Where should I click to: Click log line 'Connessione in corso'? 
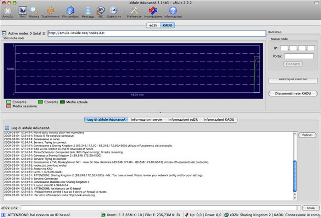32,139
